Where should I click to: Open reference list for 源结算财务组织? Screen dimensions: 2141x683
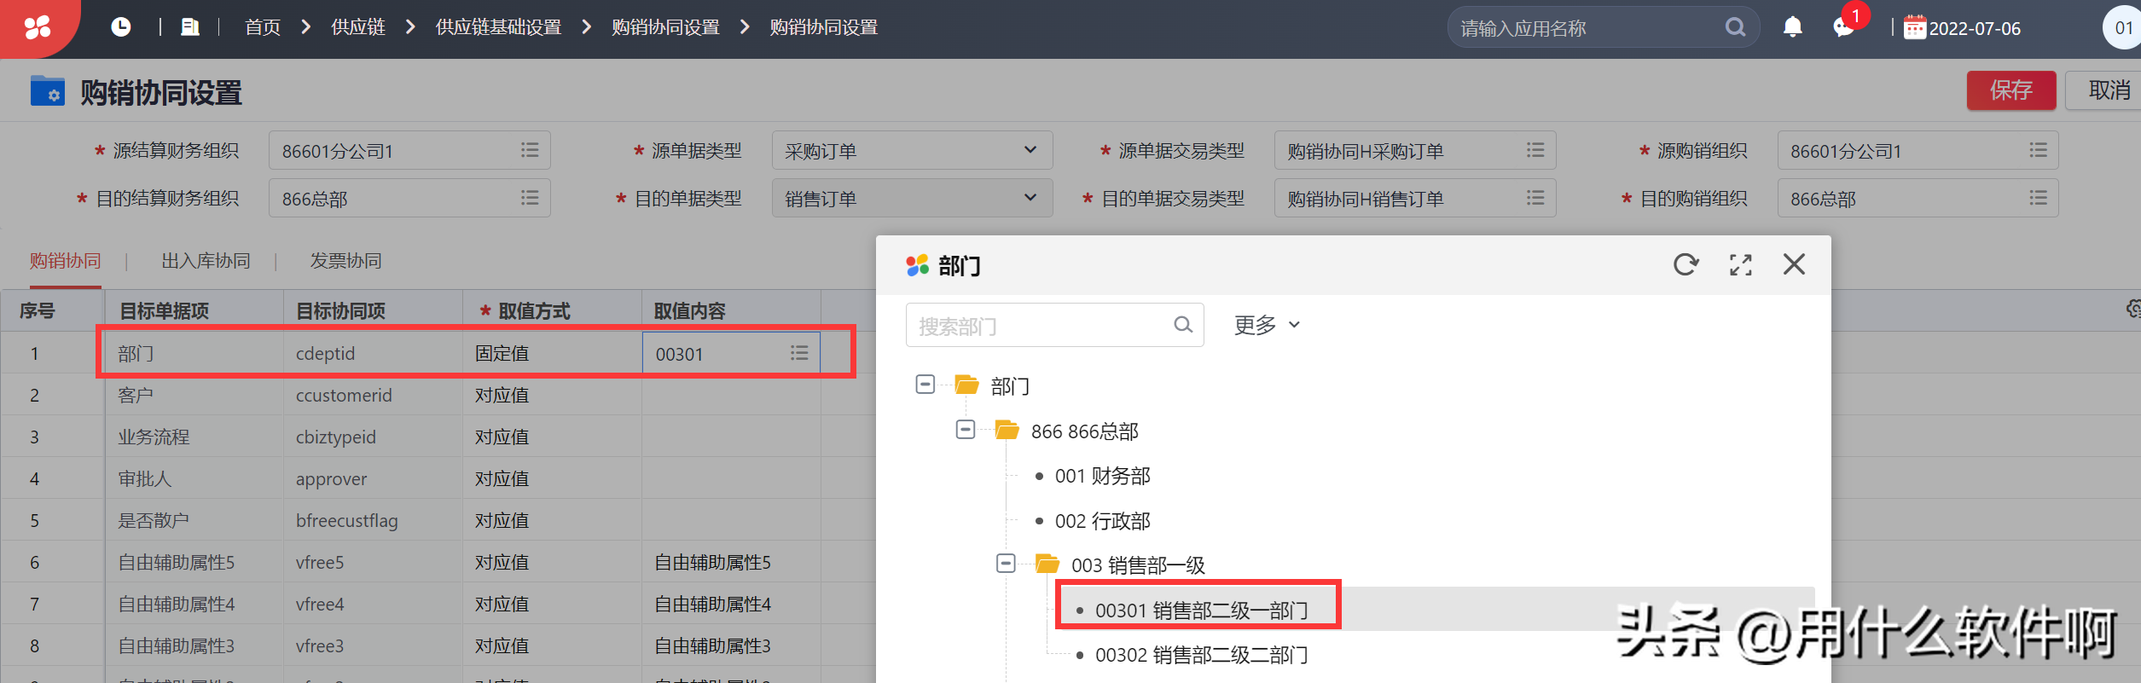click(x=530, y=150)
